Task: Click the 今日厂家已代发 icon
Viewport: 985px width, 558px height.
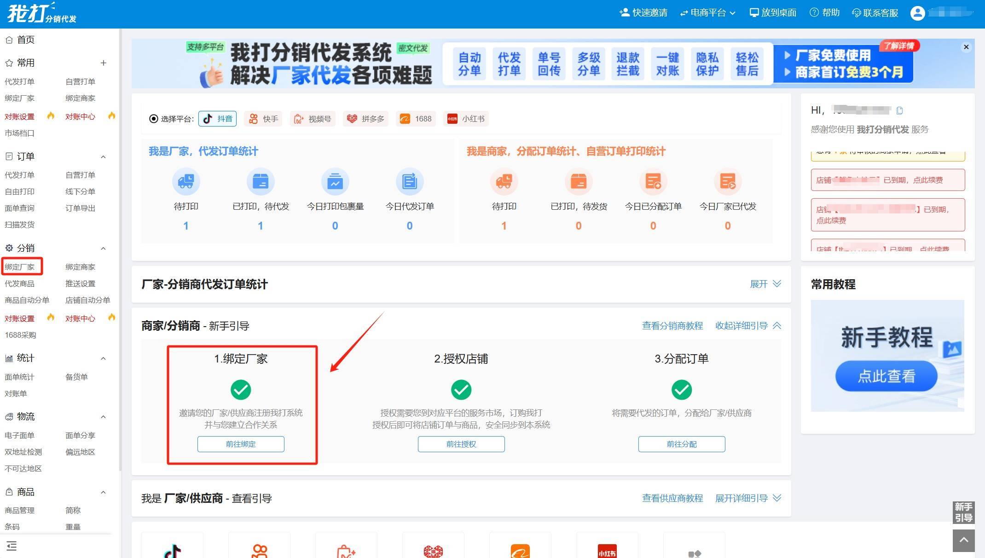Action: [728, 182]
